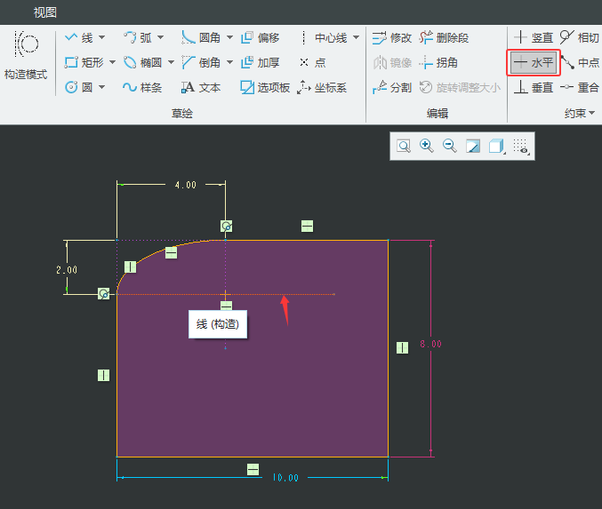Click the horizontal constraint symbol on bottom edge
The height and width of the screenshot is (509, 602).
(253, 469)
